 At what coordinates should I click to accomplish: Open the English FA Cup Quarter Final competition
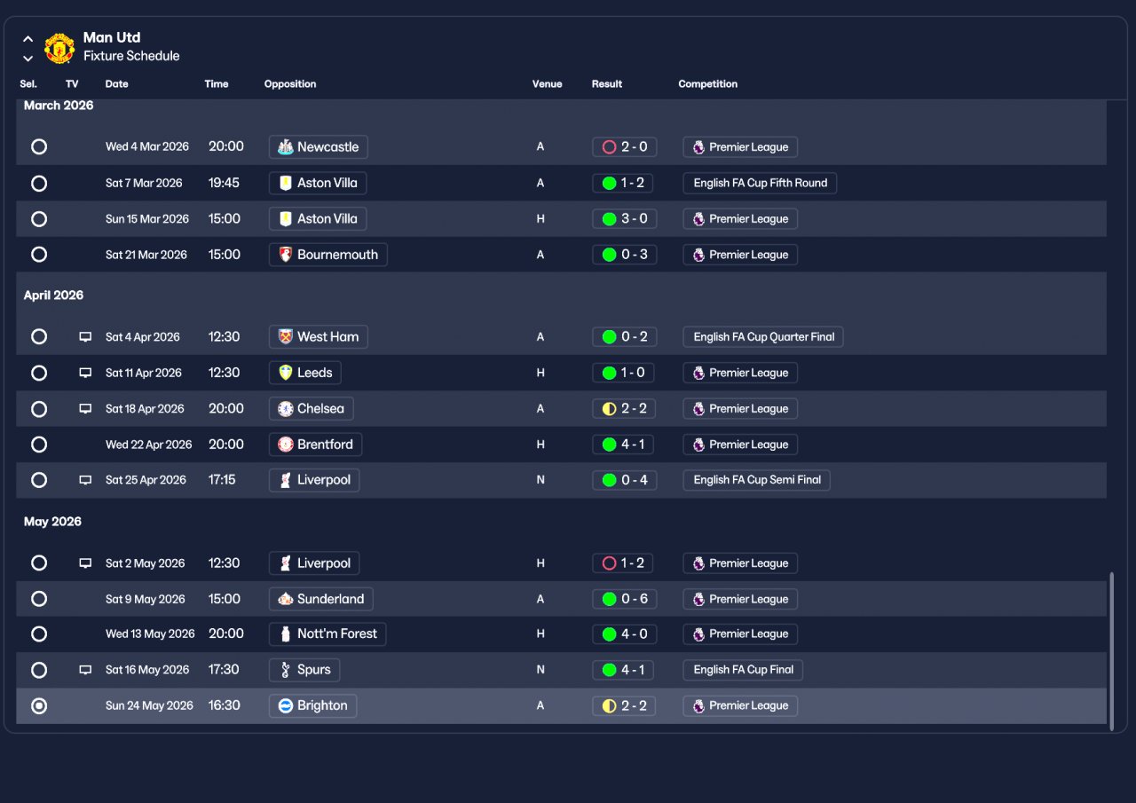[763, 337]
